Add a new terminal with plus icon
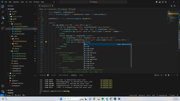This screenshot has width=180, height=101. (161, 75)
